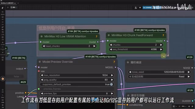Toggle the sidebar panel icon beside graph dropdown
The width and height of the screenshot is (195, 109).
[x=8, y=7]
